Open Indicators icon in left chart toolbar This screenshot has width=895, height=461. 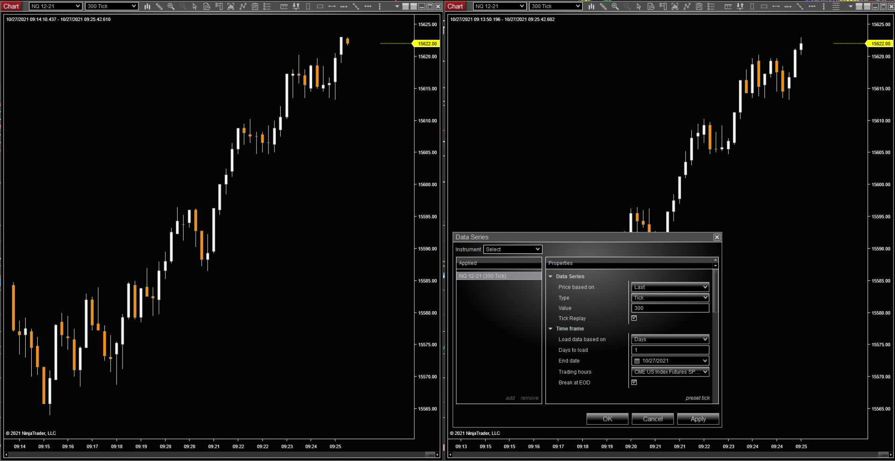(x=243, y=7)
